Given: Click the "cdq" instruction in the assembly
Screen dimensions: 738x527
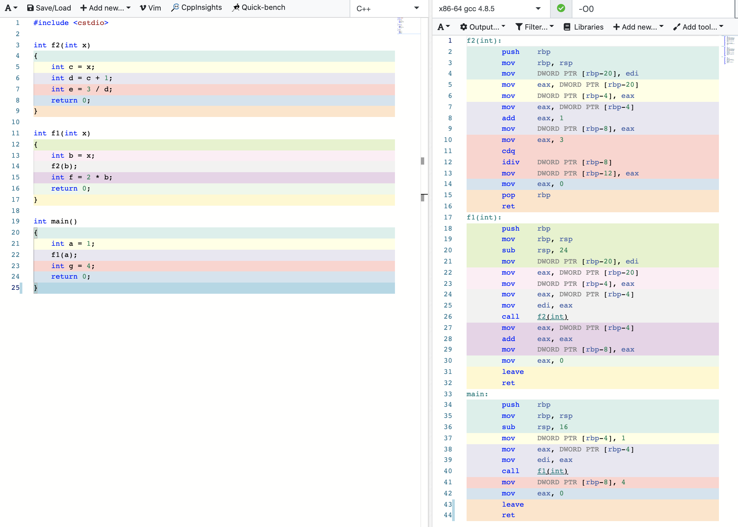Looking at the screenshot, I should [508, 151].
